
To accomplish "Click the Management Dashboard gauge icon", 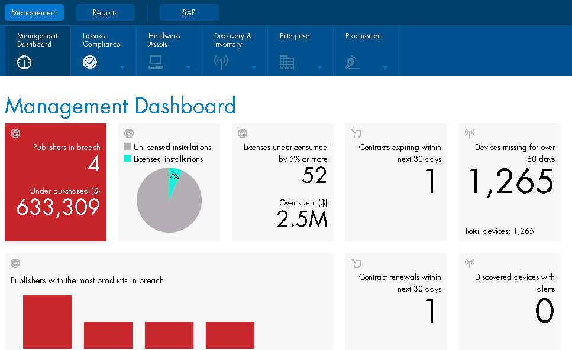I will (25, 63).
